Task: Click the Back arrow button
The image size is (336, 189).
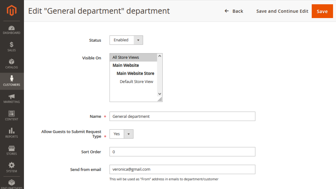Action: click(234, 11)
